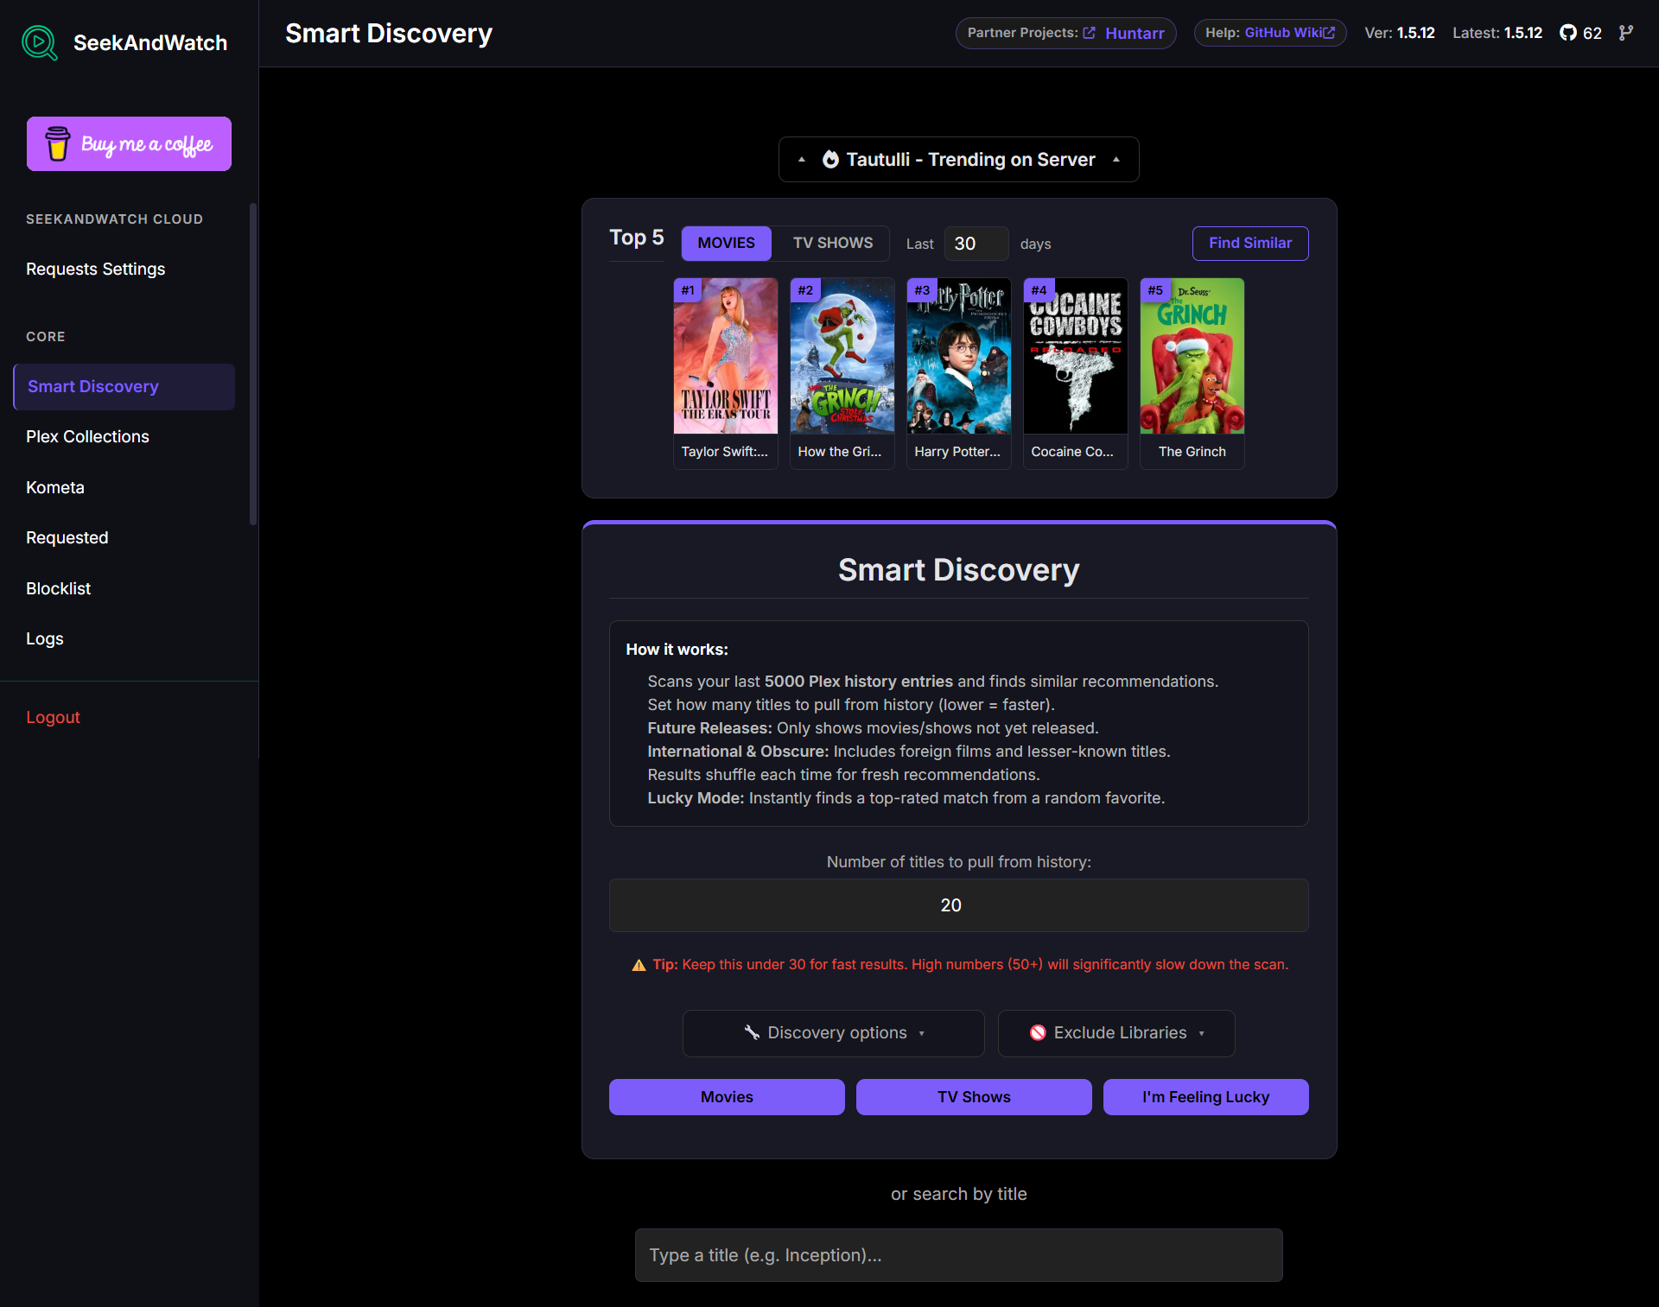Expand the Discovery options dropdown
The image size is (1659, 1307).
(x=834, y=1033)
